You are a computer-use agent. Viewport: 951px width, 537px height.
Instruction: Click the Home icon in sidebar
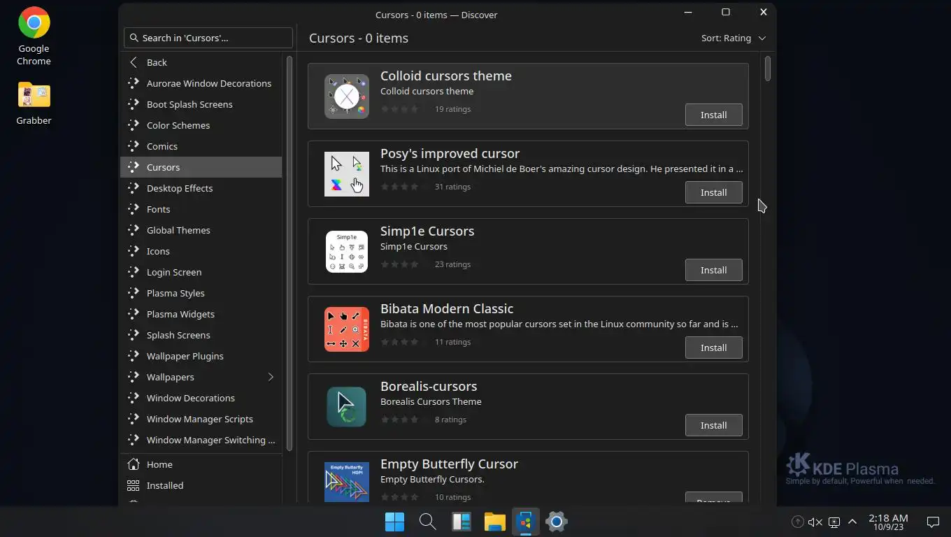[134, 464]
